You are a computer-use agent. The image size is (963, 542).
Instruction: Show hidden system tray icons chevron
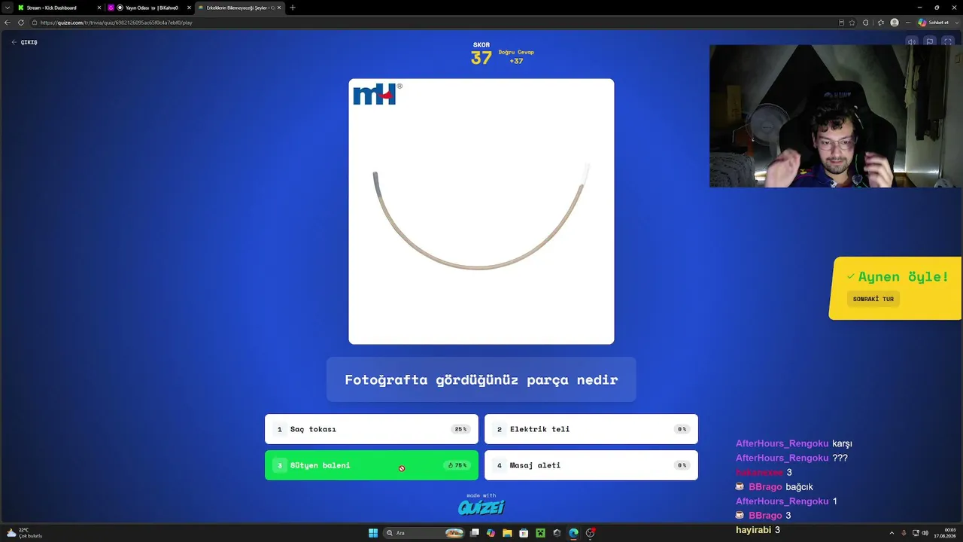[x=892, y=533]
